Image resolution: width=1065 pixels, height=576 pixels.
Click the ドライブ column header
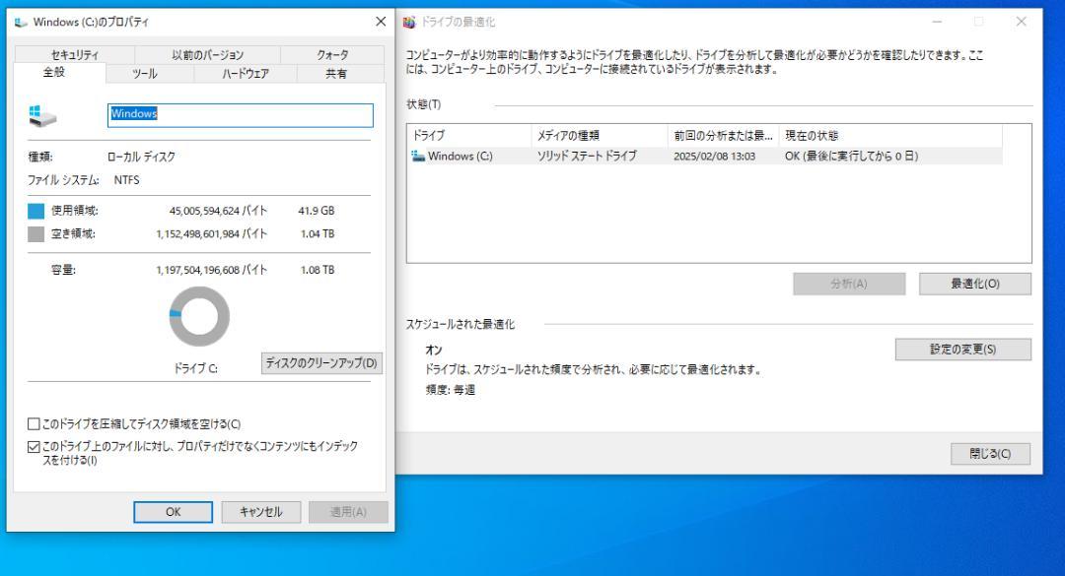469,136
